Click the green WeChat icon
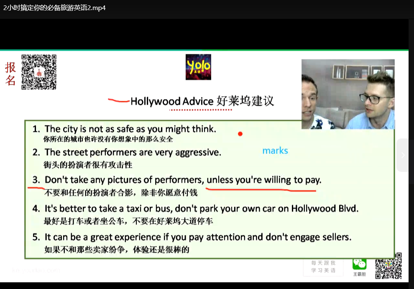 [x=359, y=263]
